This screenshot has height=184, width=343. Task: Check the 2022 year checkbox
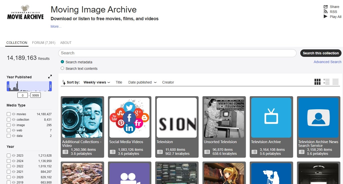(x=8, y=166)
